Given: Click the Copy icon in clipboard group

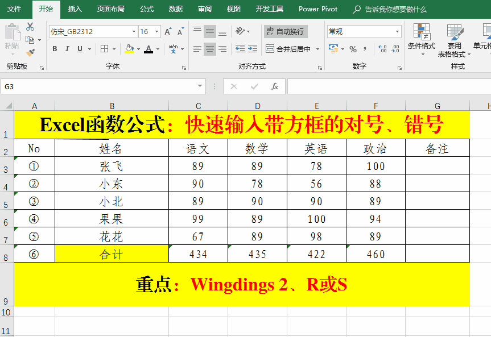Looking at the screenshot, I should (30, 40).
